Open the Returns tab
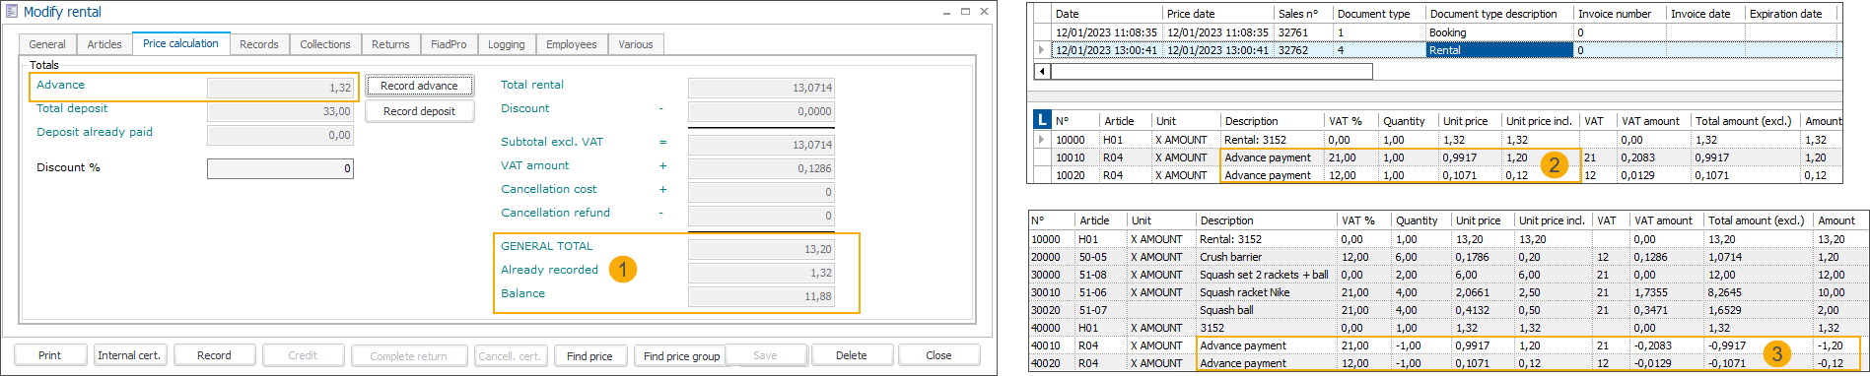This screenshot has width=1870, height=376. (390, 44)
